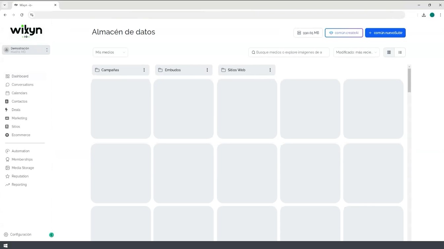Go to Dashboard
Image resolution: width=444 pixels, height=249 pixels.
click(x=20, y=76)
